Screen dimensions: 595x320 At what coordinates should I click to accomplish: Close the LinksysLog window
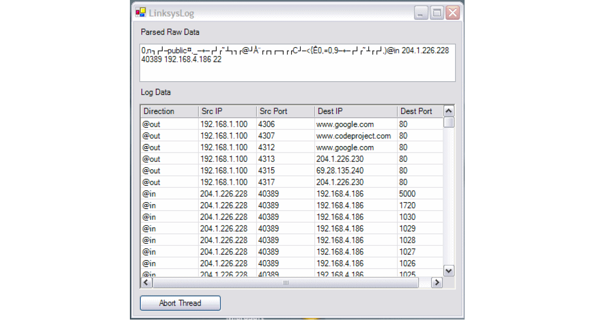[452, 13]
